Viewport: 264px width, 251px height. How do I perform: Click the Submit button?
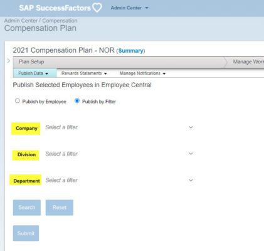tap(26, 233)
